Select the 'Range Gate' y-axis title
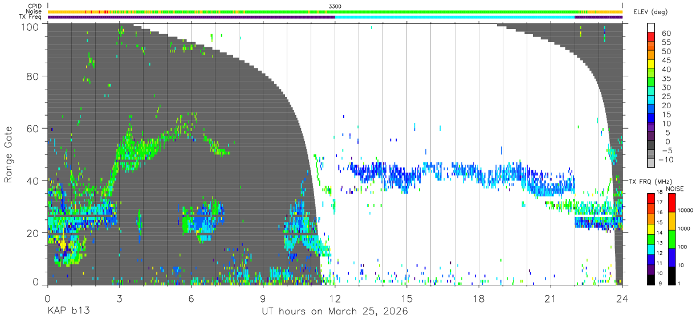This screenshot has height=323, width=700. click(x=9, y=154)
